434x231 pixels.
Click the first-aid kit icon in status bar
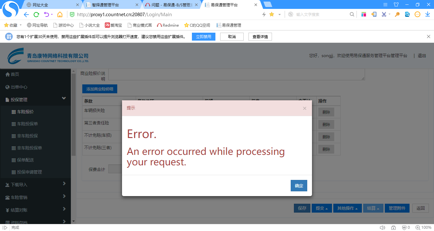tap(393, 228)
